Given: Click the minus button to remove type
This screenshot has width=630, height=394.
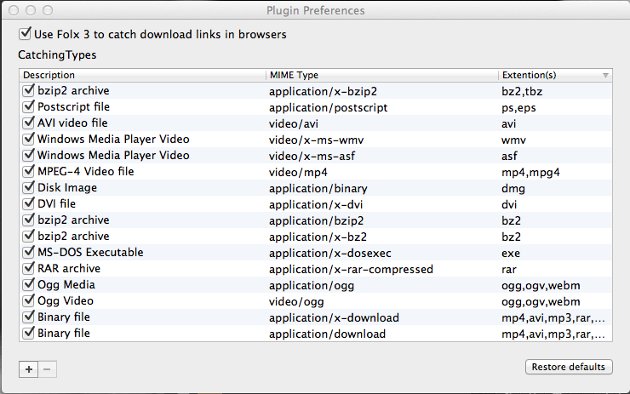Looking at the screenshot, I should click(47, 368).
